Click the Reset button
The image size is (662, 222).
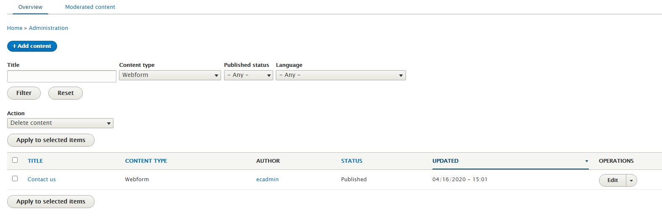66,93
